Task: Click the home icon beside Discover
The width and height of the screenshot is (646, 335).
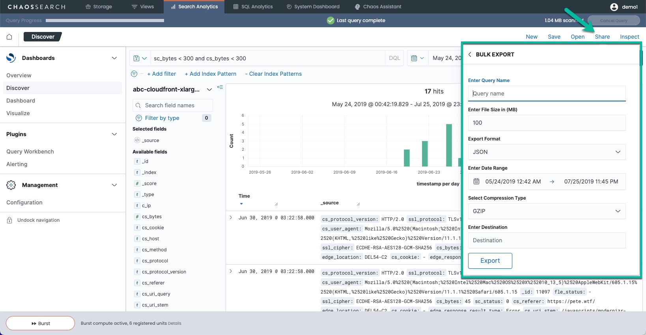Action: (x=9, y=37)
